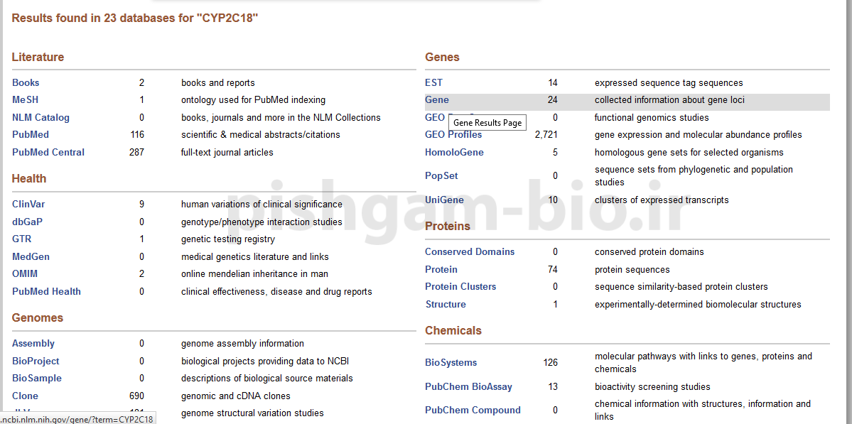Select the GTR genetic testing registry
Viewport: 852px width, 424px height.
(x=21, y=239)
